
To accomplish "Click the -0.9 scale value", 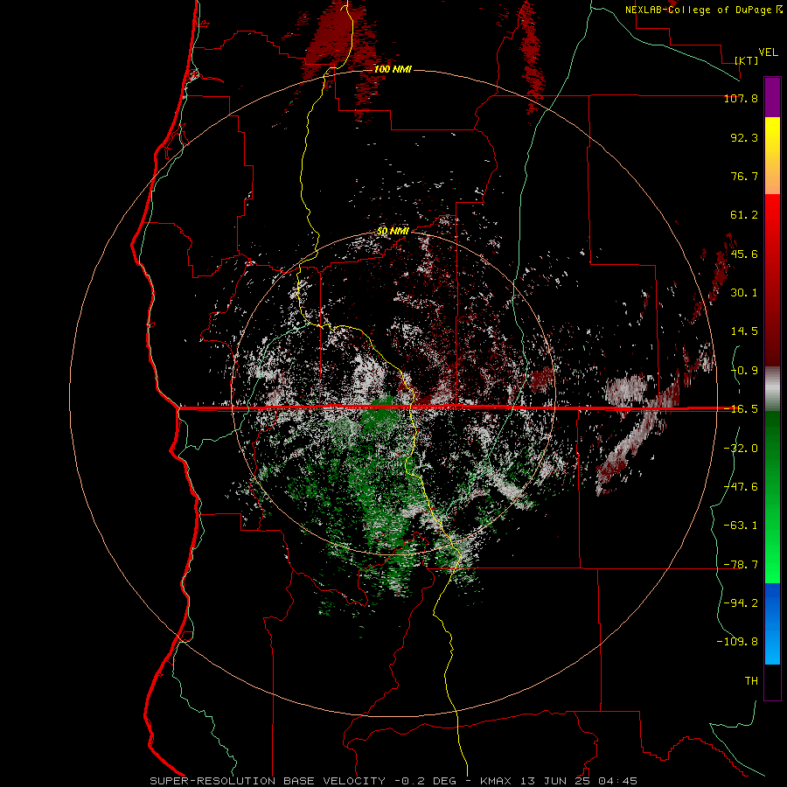I will (x=744, y=371).
